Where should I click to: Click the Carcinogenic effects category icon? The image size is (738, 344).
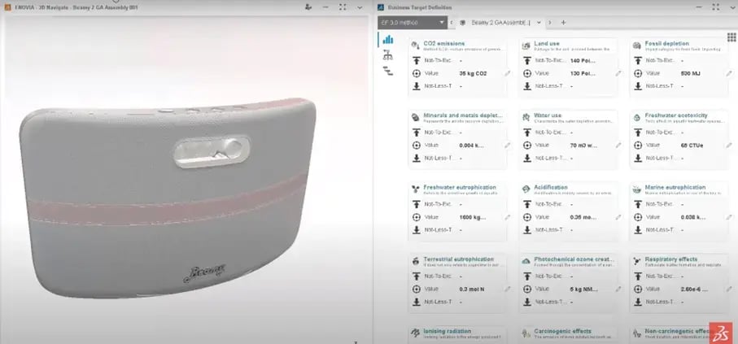pos(526,333)
